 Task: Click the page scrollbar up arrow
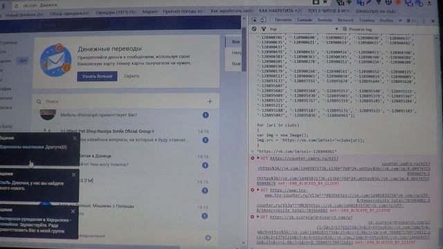[244, 19]
